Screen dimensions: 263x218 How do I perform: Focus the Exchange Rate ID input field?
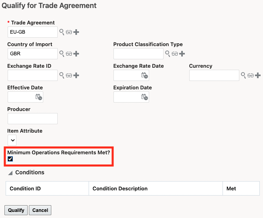32,75
